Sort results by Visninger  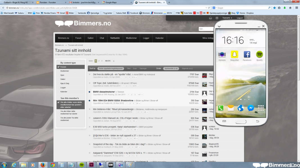pos(143,69)
